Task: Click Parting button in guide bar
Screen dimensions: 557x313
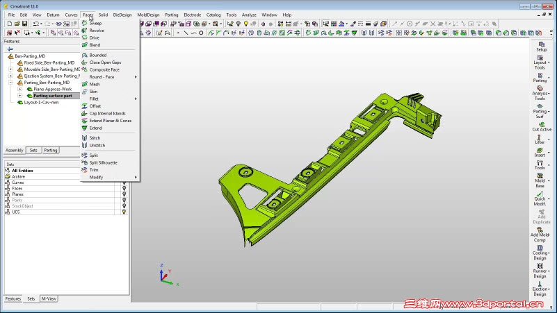Action: 540,78
